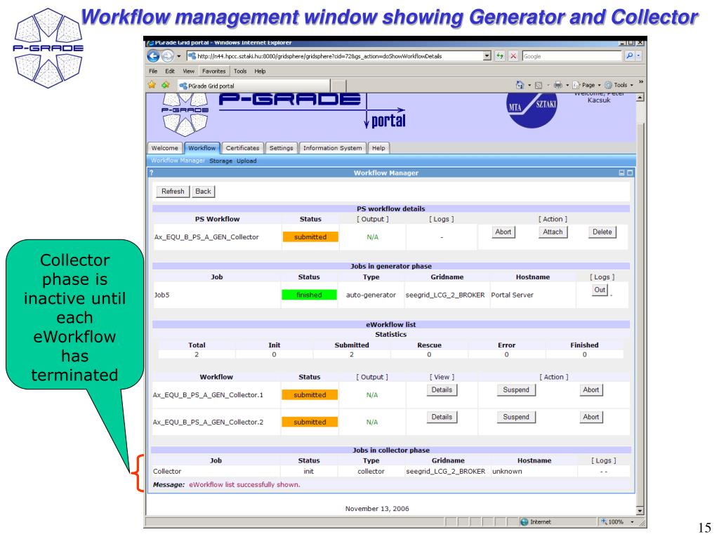Open the Upload sub-menu link
The width and height of the screenshot is (719, 539).
point(246,161)
